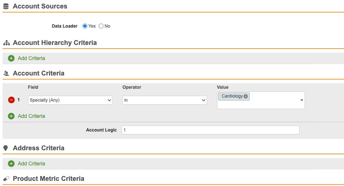This screenshot has height=186, width=344.
Task: Click the green plus under Account Hierarchy Criteria
Action: pos(11,58)
